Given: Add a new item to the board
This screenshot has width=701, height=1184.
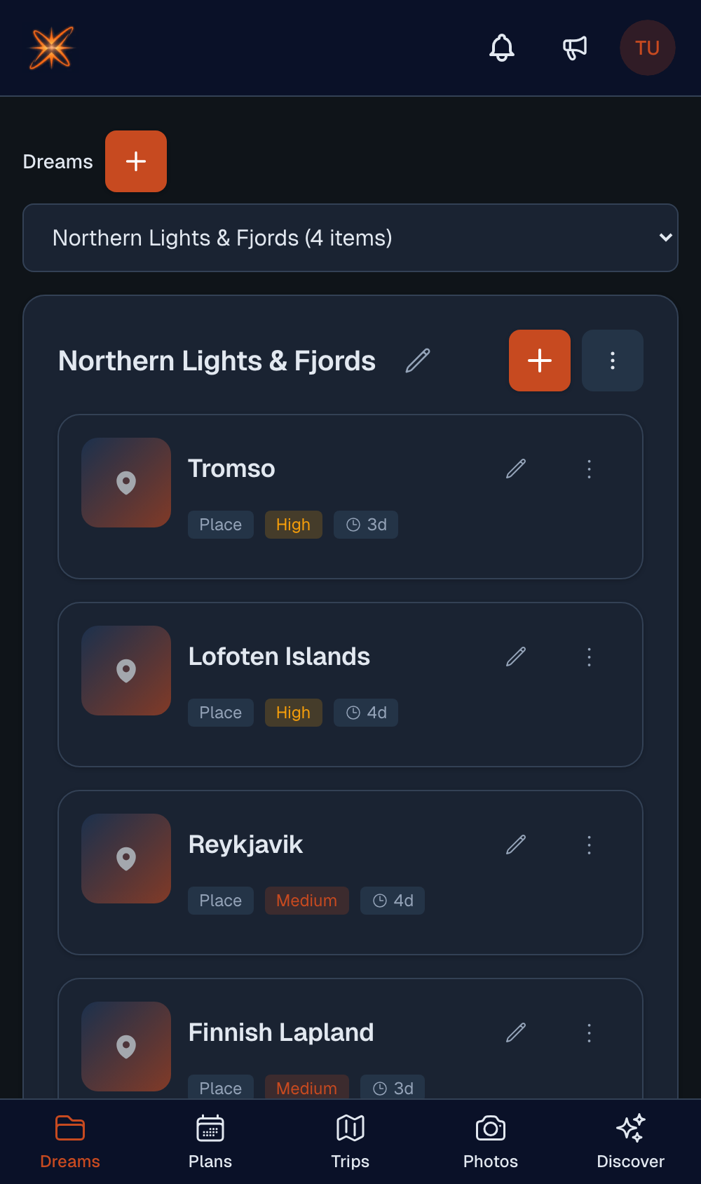Looking at the screenshot, I should pyautogui.click(x=539, y=361).
